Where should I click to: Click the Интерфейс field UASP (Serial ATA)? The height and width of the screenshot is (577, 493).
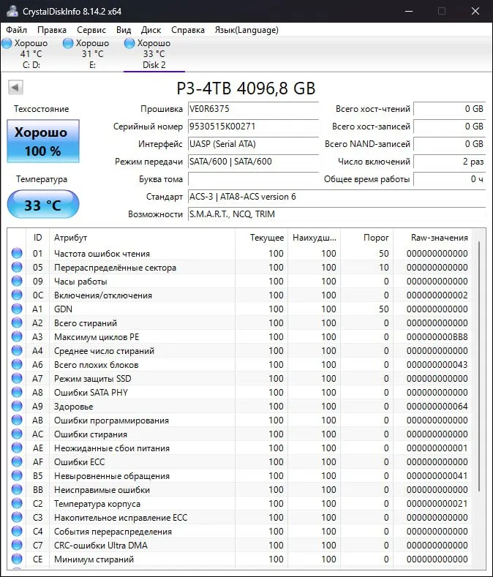(253, 144)
